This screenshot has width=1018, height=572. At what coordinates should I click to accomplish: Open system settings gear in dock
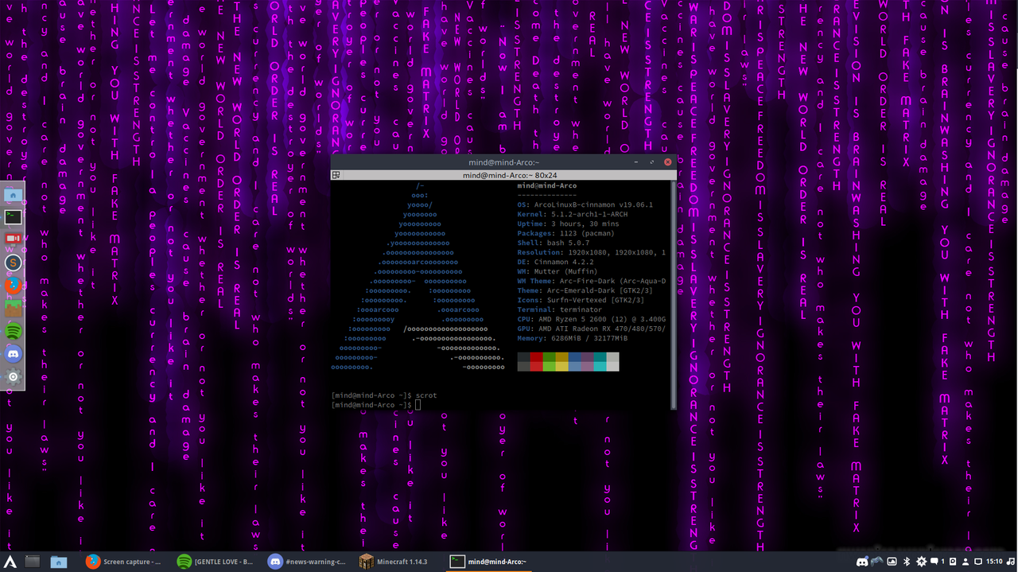pos(13,377)
